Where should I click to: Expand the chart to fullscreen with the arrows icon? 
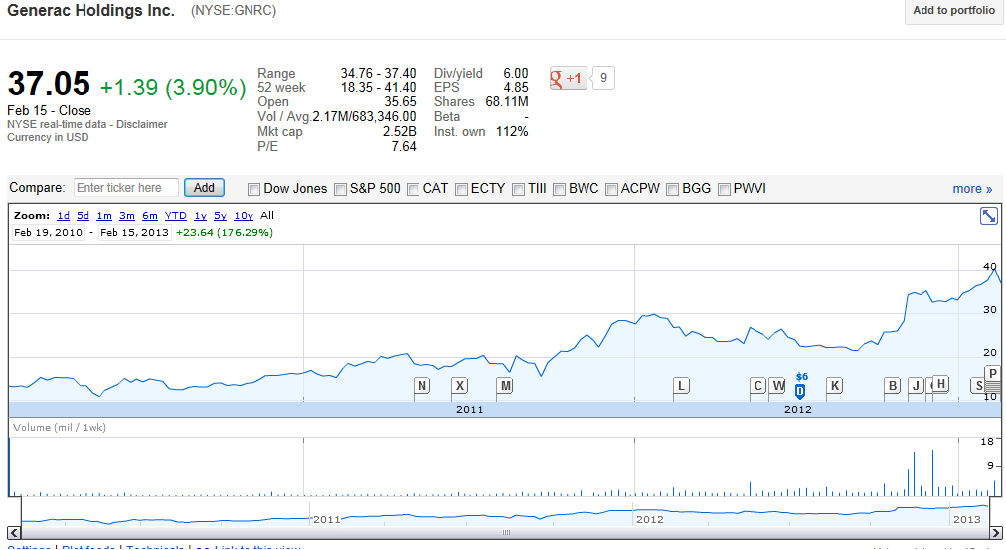(x=989, y=216)
